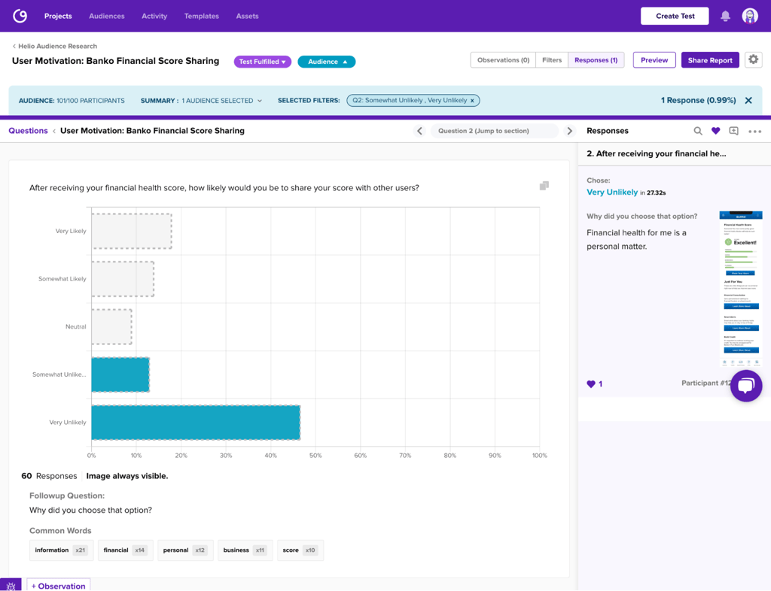Open the Banko screenshot thumbnail
771x591 pixels.
point(741,289)
